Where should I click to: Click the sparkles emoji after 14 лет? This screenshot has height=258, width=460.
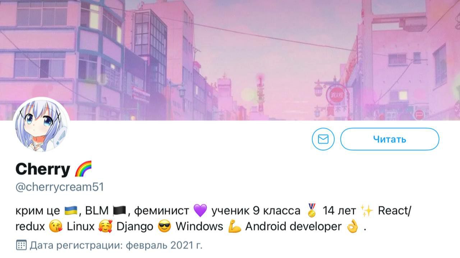tap(367, 211)
